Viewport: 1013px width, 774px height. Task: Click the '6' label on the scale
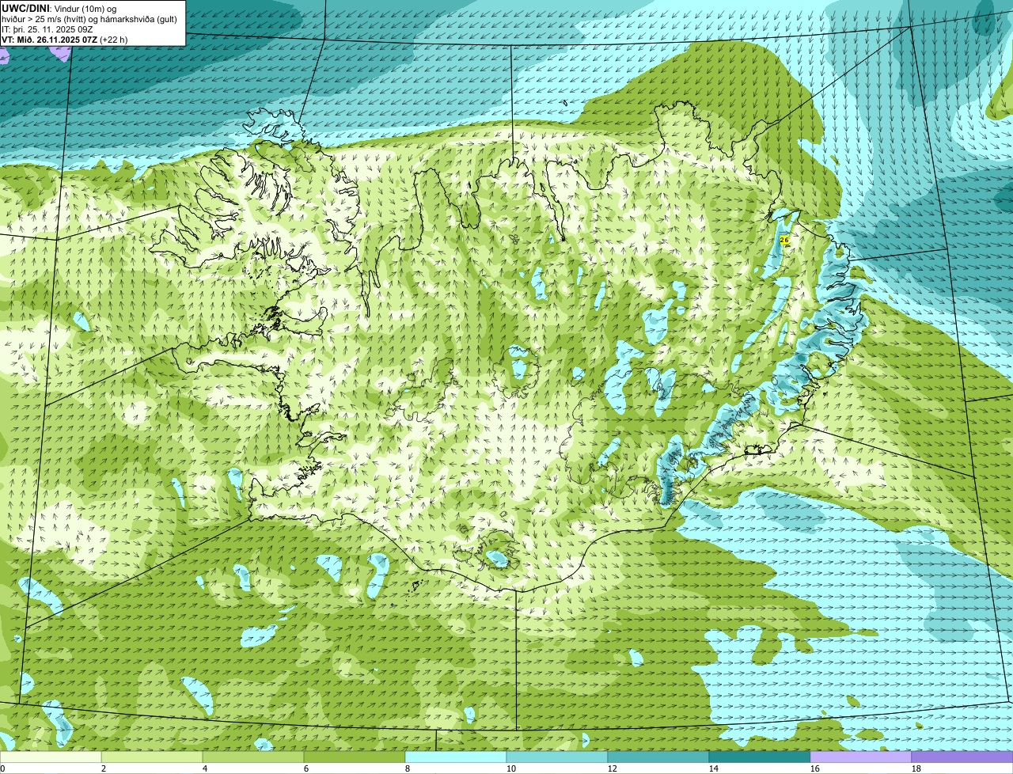coord(306,768)
